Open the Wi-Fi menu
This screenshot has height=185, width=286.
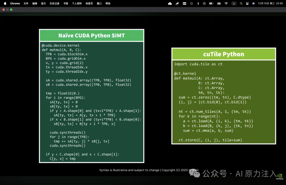(x=226, y=3)
